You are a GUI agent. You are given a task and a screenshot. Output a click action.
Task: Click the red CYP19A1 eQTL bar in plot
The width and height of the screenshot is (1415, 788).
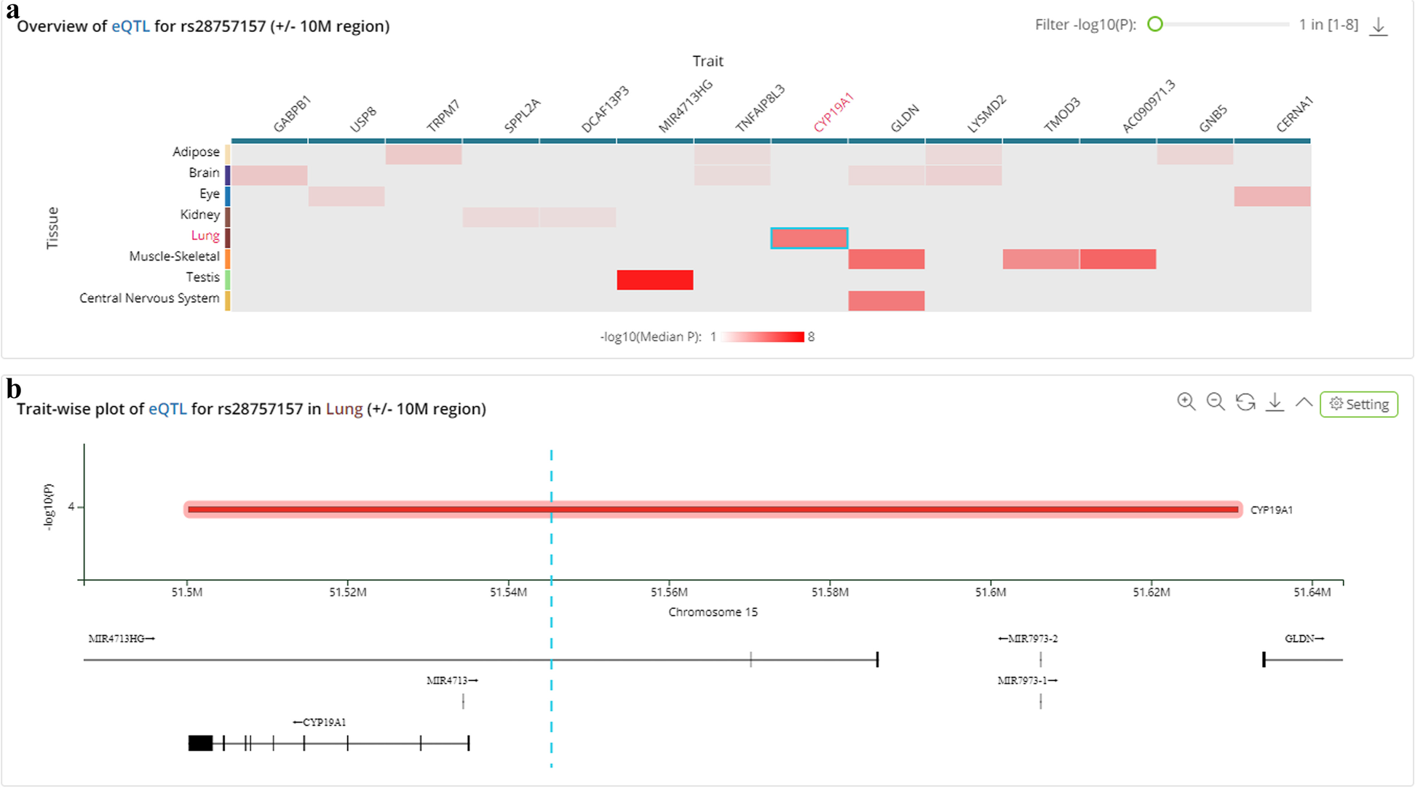[x=713, y=509]
